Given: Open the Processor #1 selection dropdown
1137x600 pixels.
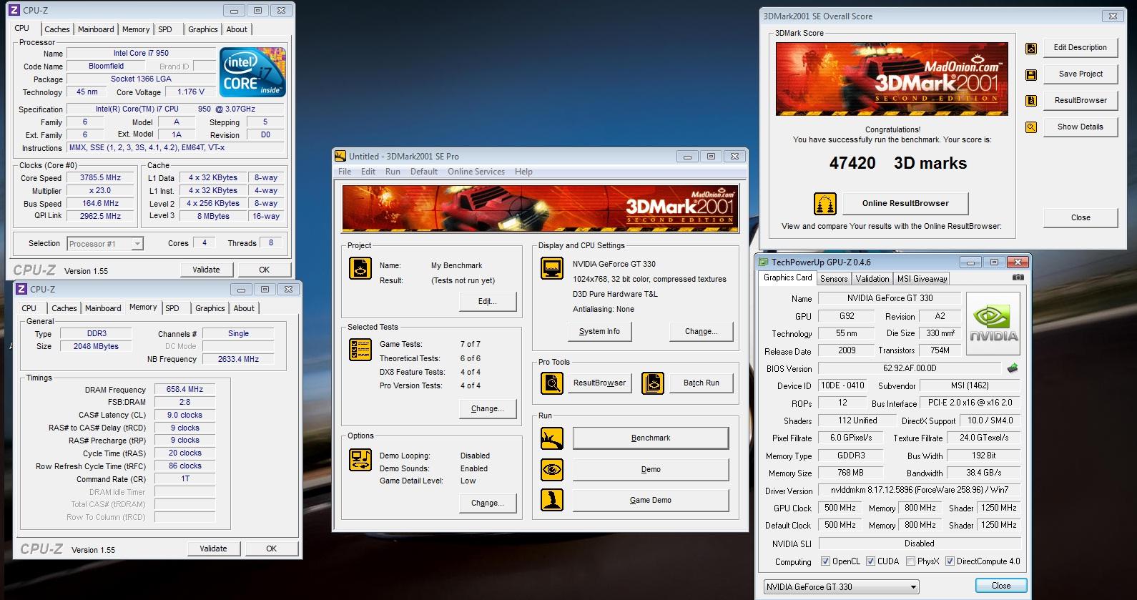Looking at the screenshot, I should [105, 244].
